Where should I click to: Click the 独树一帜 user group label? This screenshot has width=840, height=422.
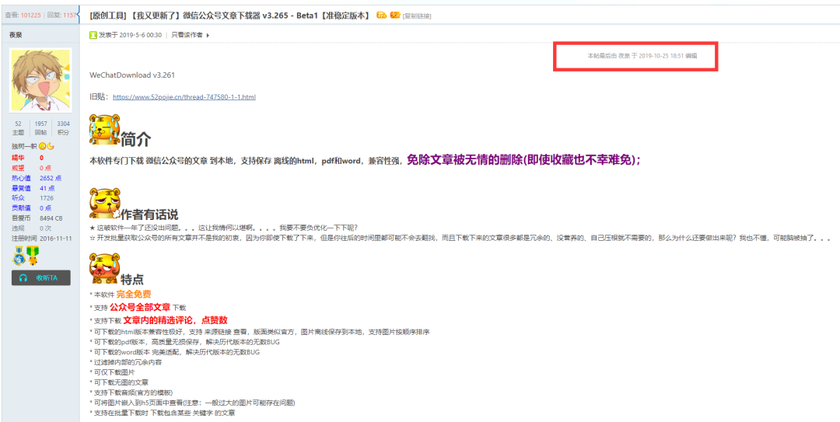pos(24,146)
